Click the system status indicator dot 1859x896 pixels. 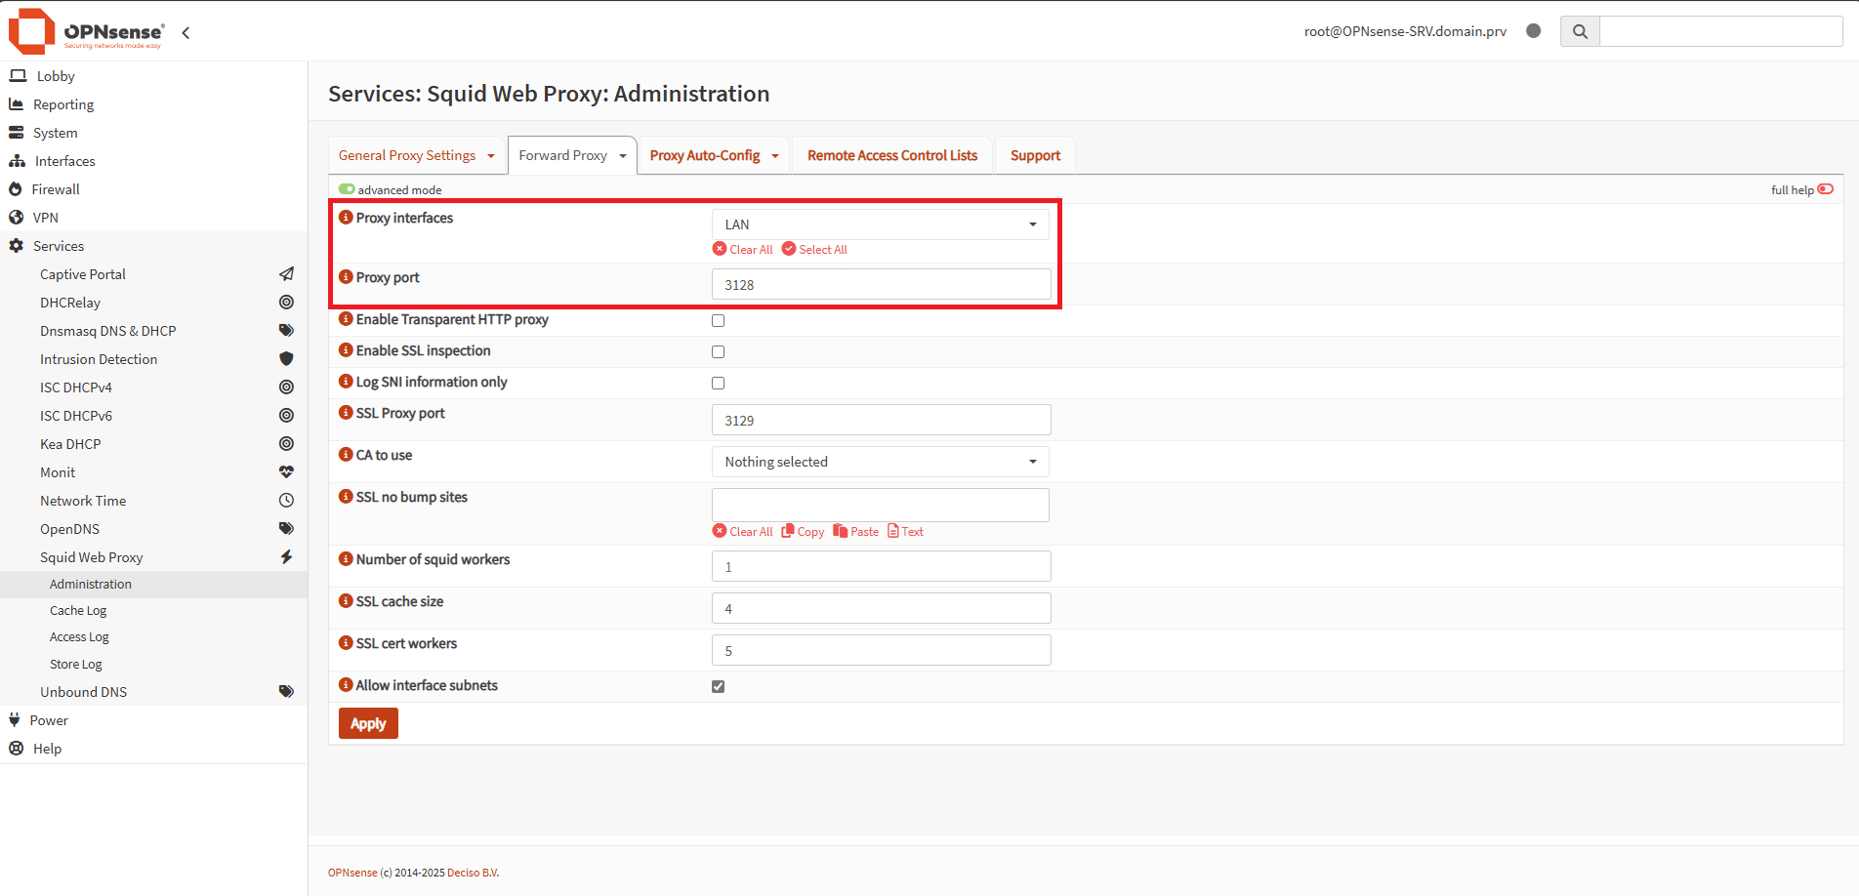(x=1533, y=31)
